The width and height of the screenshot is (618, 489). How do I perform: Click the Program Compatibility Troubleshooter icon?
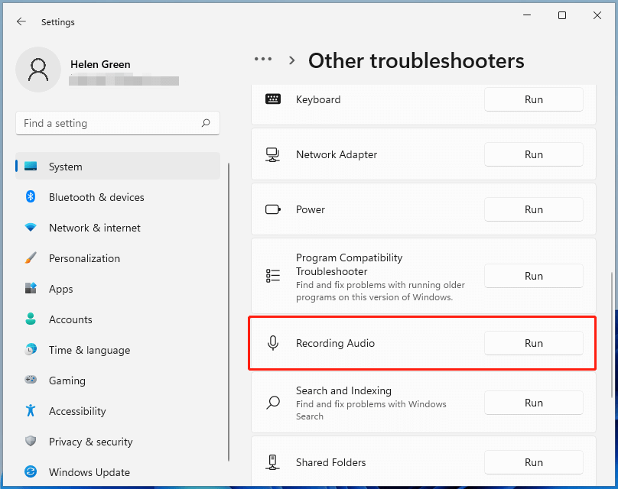click(273, 276)
